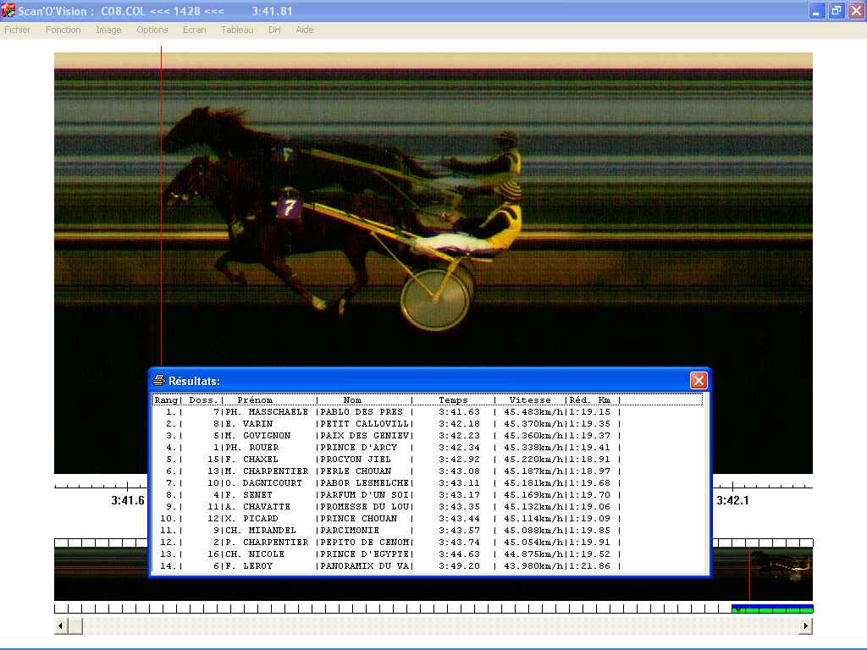The height and width of the screenshot is (650, 867).
Task: Click the red marker in overview strip
Action: tap(750, 574)
